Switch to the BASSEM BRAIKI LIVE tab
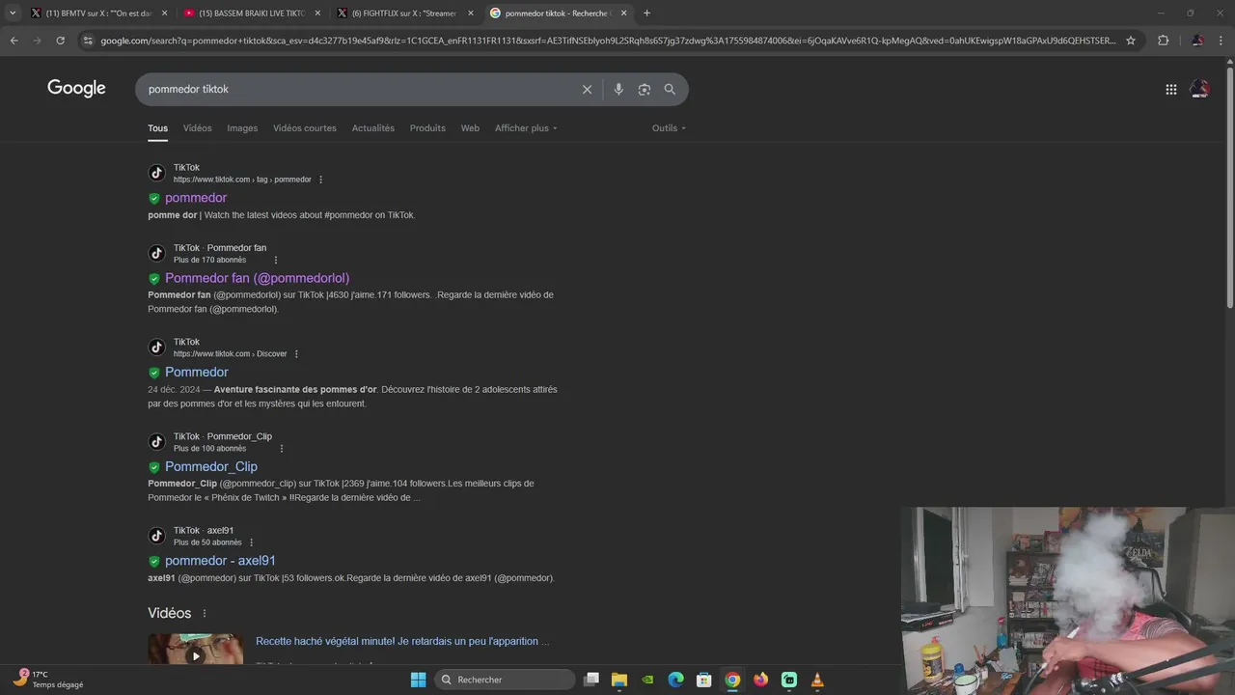This screenshot has height=695, width=1235. click(253, 13)
